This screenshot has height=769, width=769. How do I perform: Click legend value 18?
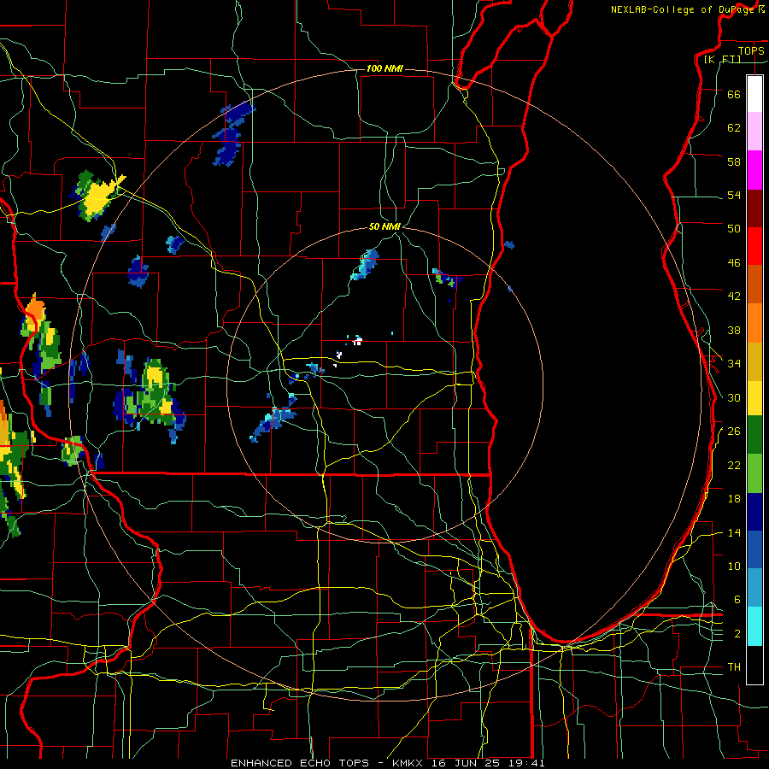pyautogui.click(x=734, y=499)
